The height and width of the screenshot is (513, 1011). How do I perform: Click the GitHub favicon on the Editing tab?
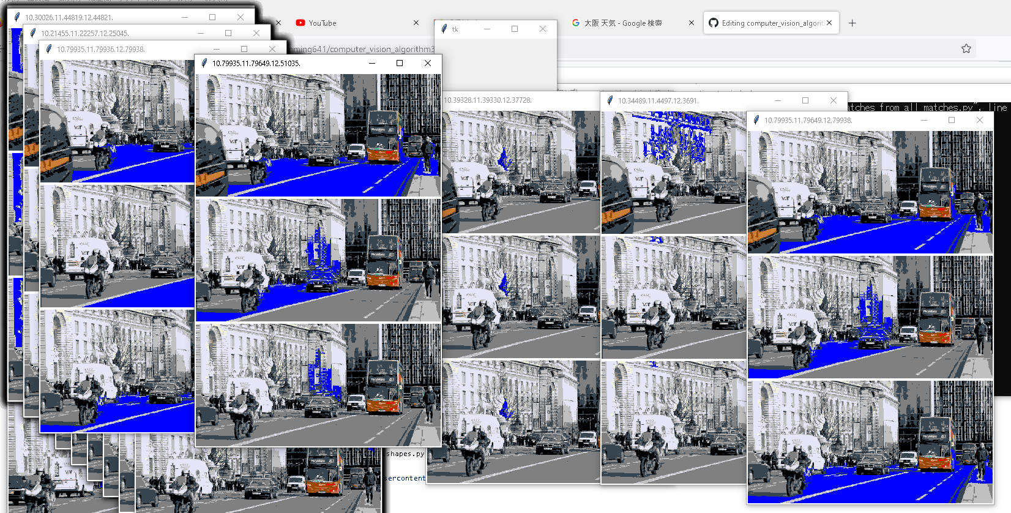(714, 23)
